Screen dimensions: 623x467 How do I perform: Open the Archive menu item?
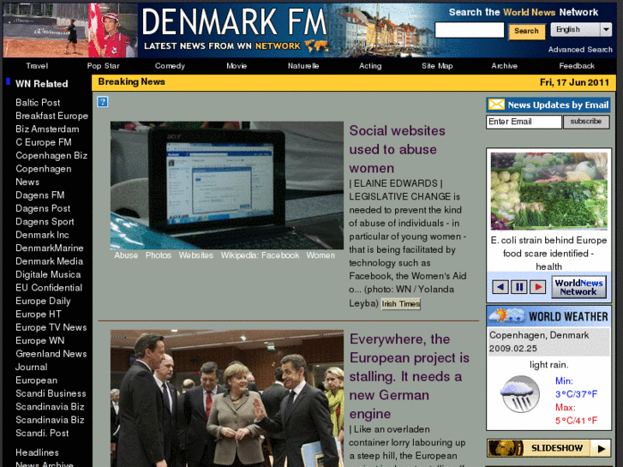point(504,66)
